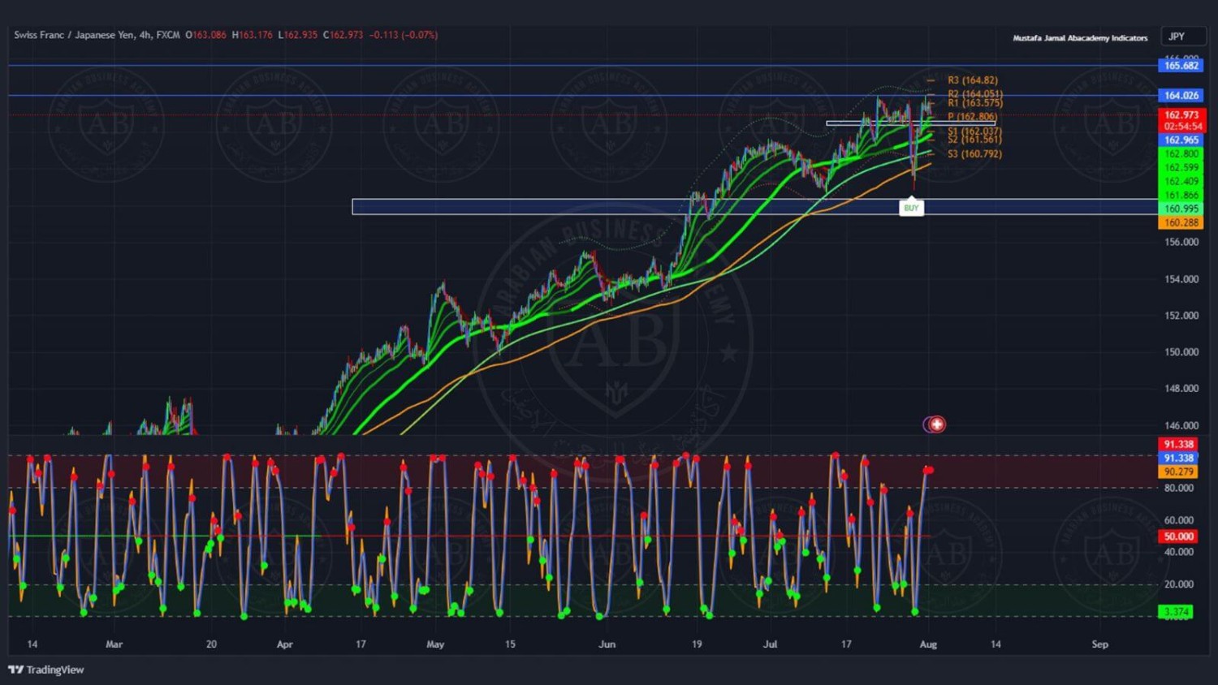Click the red 91.338 oscillator value label
Image resolution: width=1218 pixels, height=685 pixels.
point(1178,444)
